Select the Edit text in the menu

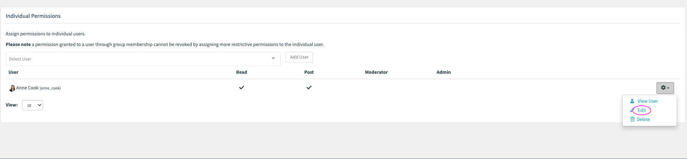pyautogui.click(x=642, y=110)
